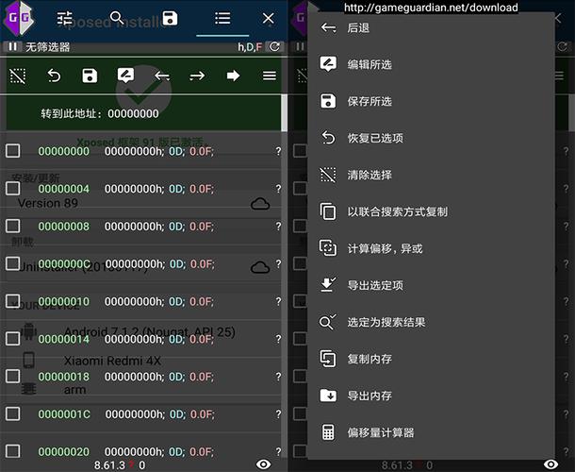Viewport: 575px width, 472px height.
Task: Close the GameGuardian panel with X
Action: pyautogui.click(x=269, y=18)
